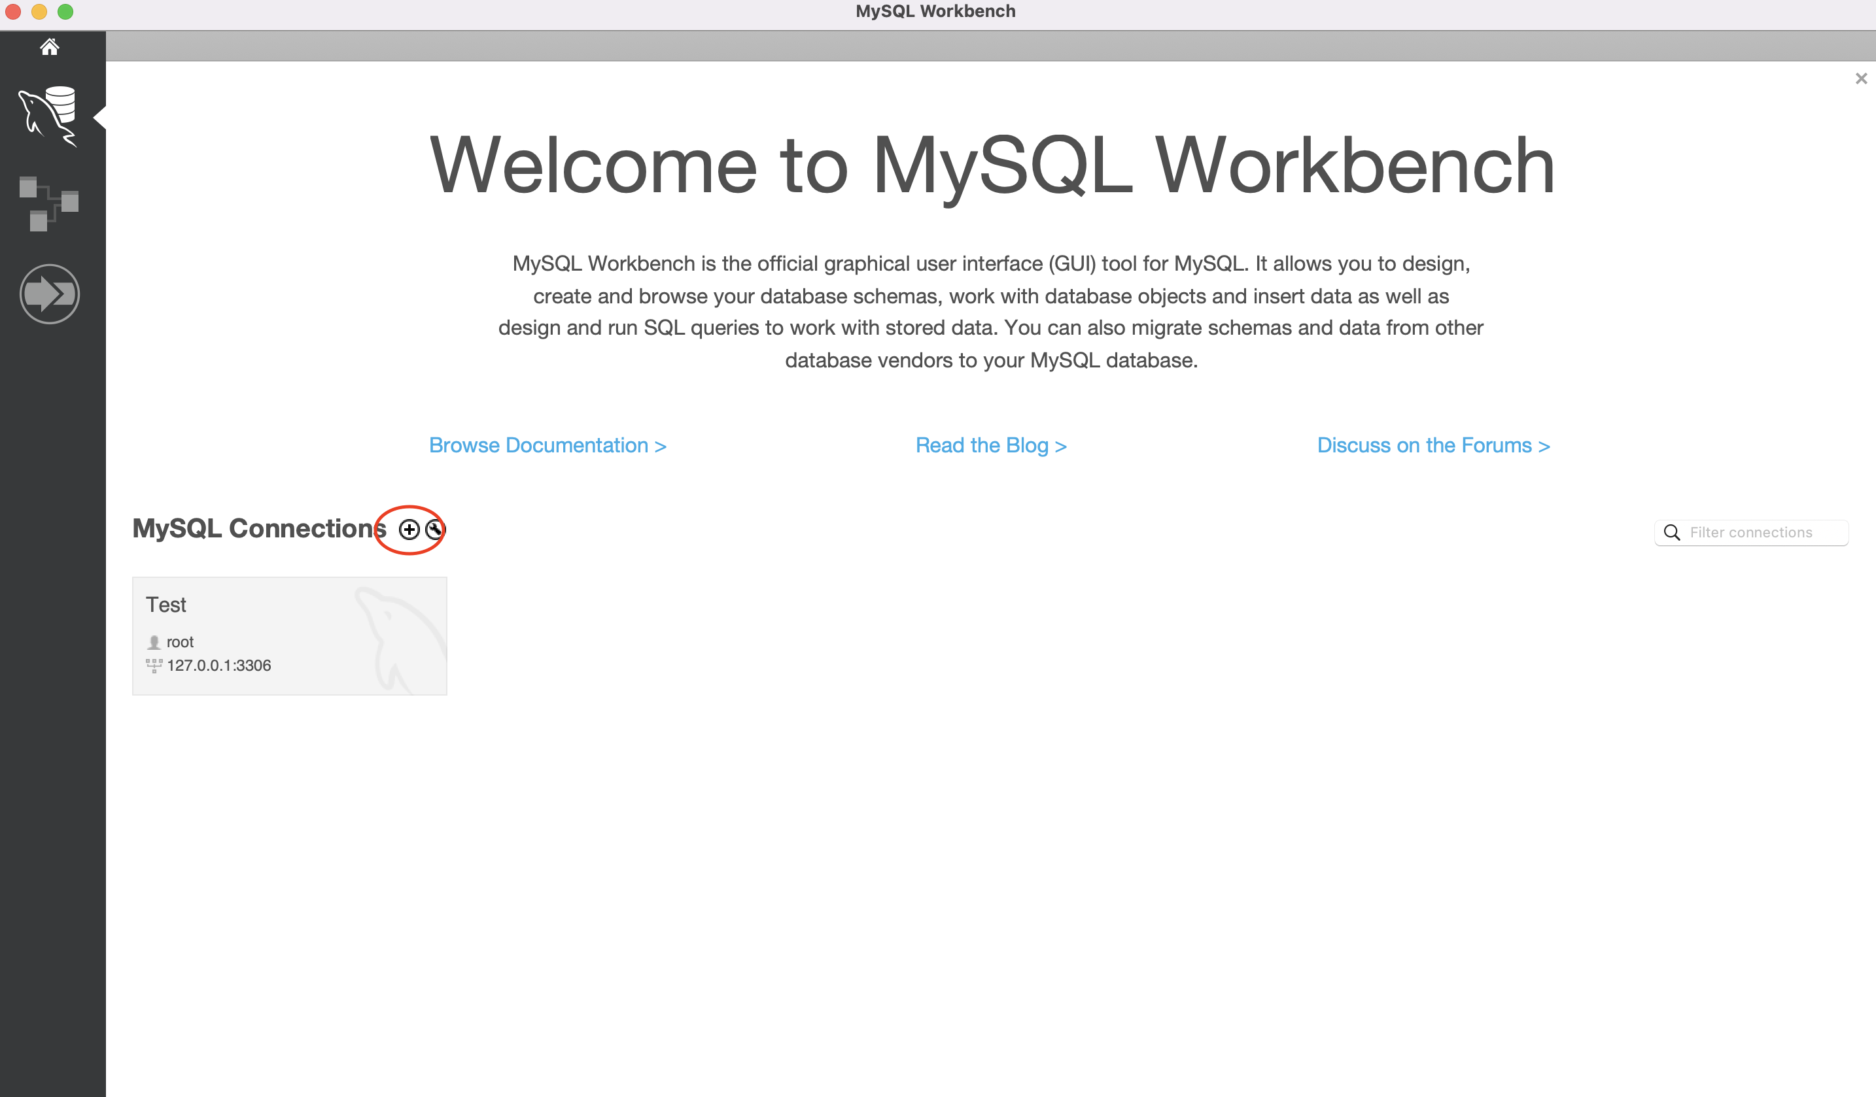Click the root user icon in Test tile

coord(154,642)
